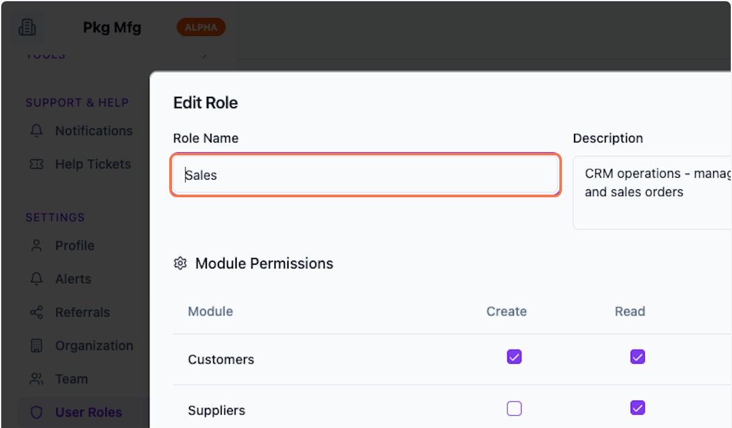Click the ALPHA badge next to Pkg Mfg
Image resolution: width=732 pixels, height=428 pixels.
(201, 27)
